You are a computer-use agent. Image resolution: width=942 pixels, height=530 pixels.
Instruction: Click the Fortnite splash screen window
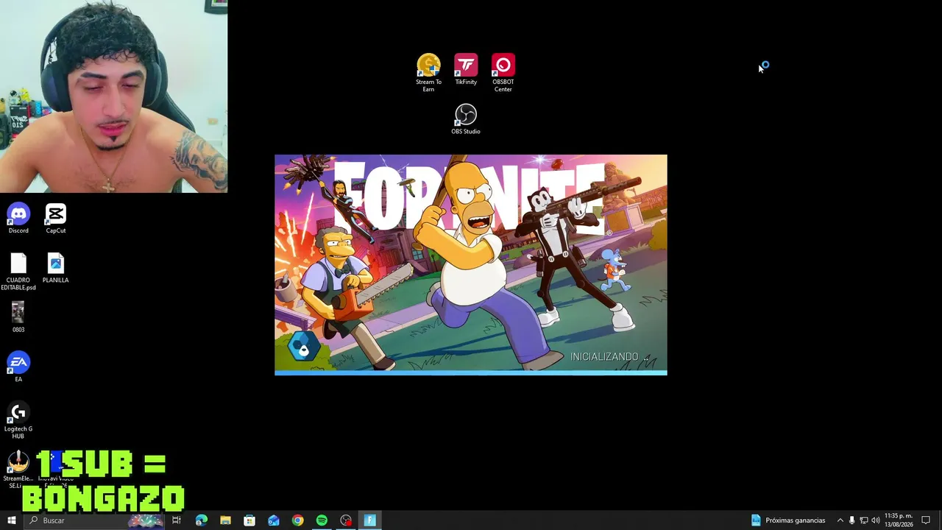[471, 265]
